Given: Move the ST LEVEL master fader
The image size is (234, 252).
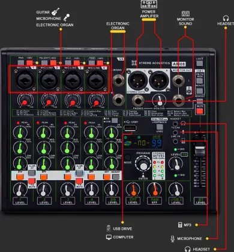Looking at the screenshot, I should pos(200,151).
